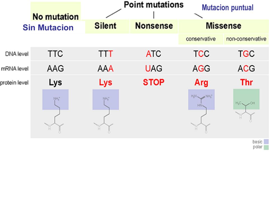This screenshot has height=201, width=269.
Task: Click the Lys structure under Silent mutation
Action: (105, 111)
